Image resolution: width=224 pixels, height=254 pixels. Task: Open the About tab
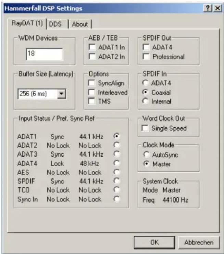[x=80, y=24]
